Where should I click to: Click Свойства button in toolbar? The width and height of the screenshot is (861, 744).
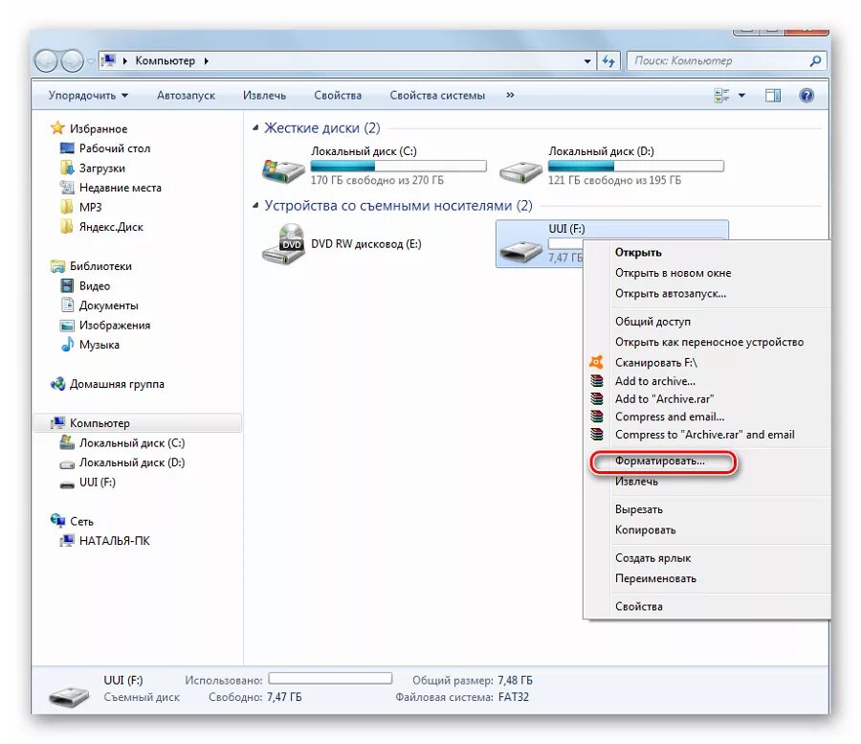[x=338, y=96]
